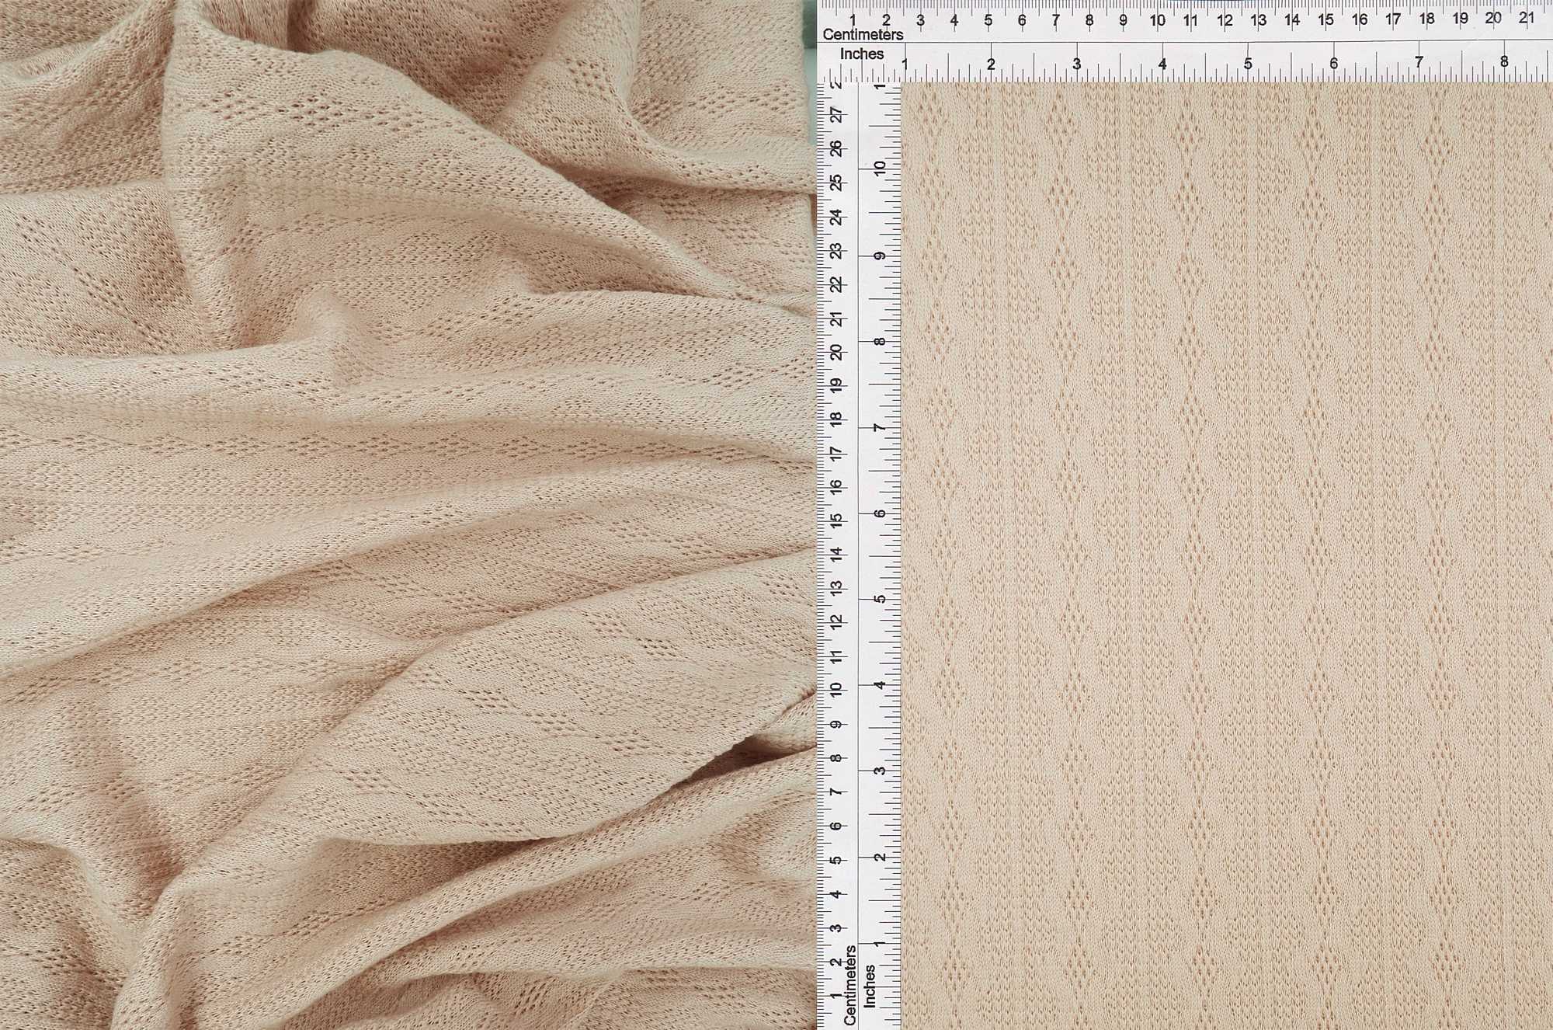
Task: Click the 10 inch mark on vertical ruler
Action: click(x=879, y=168)
